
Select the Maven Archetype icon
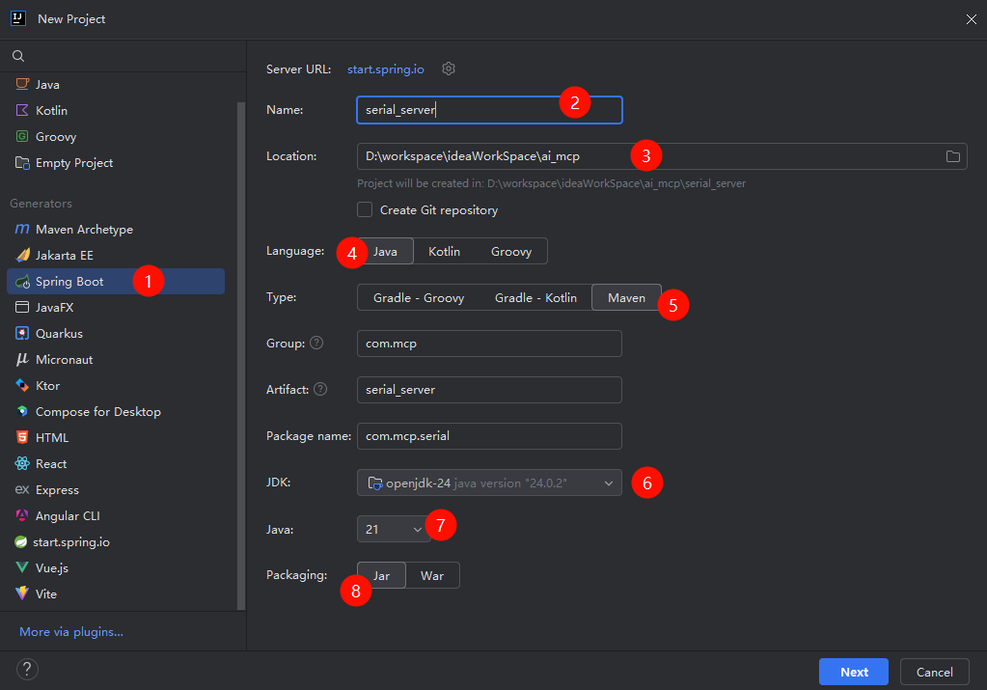click(22, 229)
